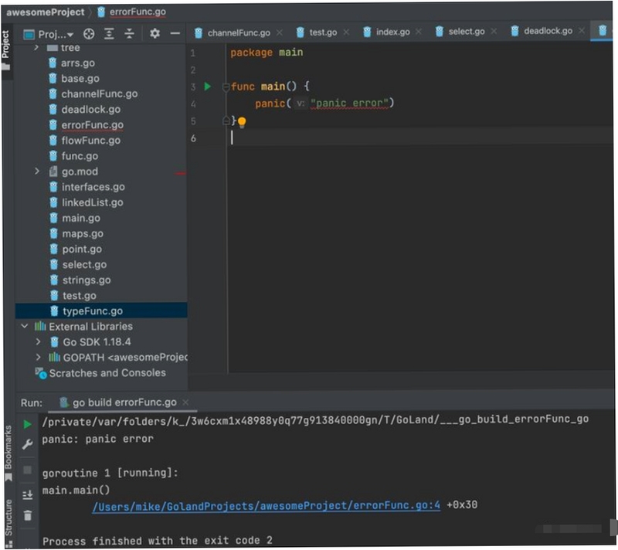This screenshot has width=618, height=550.
Task: Close the test.go editor tab
Action: click(x=346, y=32)
